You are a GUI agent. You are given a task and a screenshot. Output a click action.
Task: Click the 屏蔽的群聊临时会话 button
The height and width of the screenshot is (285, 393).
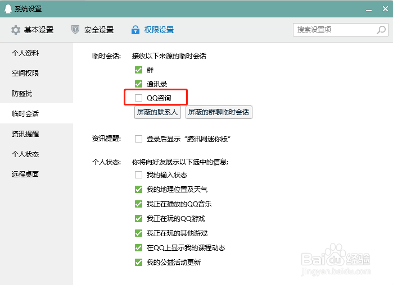219,112
